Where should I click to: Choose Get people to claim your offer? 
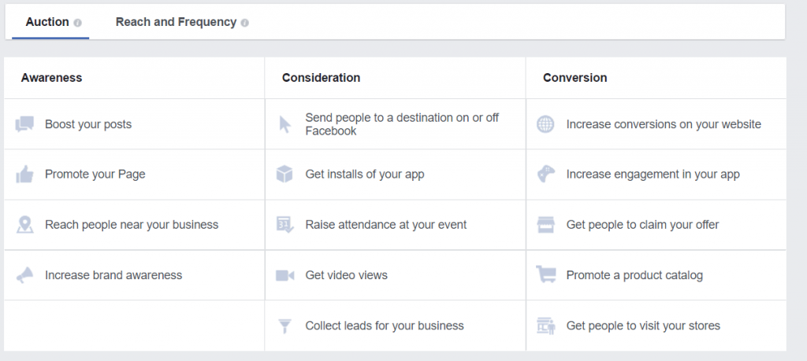click(656, 225)
